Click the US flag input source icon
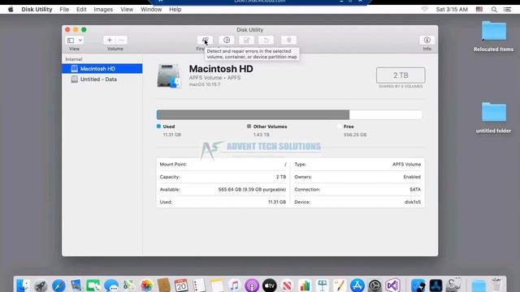The height and width of the screenshot is (292, 520). click(479, 9)
